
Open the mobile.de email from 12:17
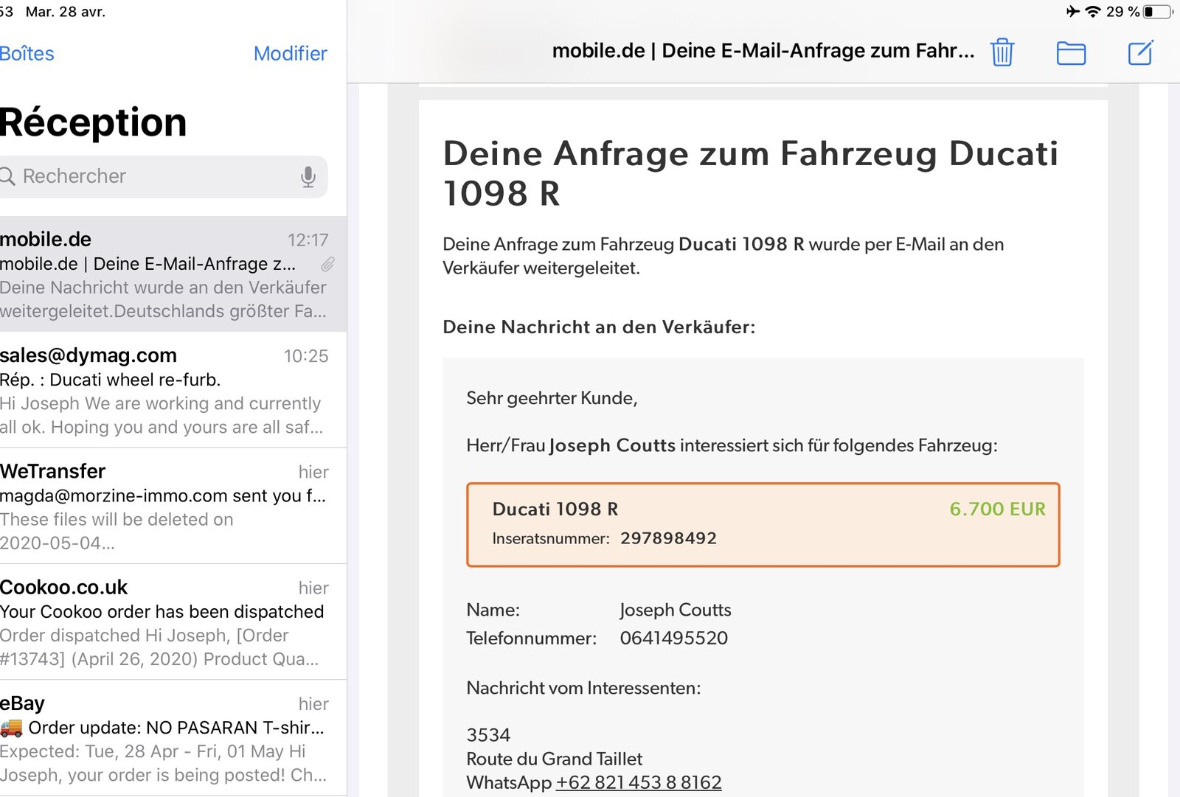point(173,274)
